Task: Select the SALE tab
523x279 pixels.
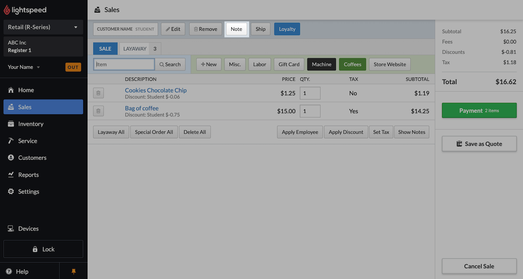Action: pyautogui.click(x=105, y=49)
